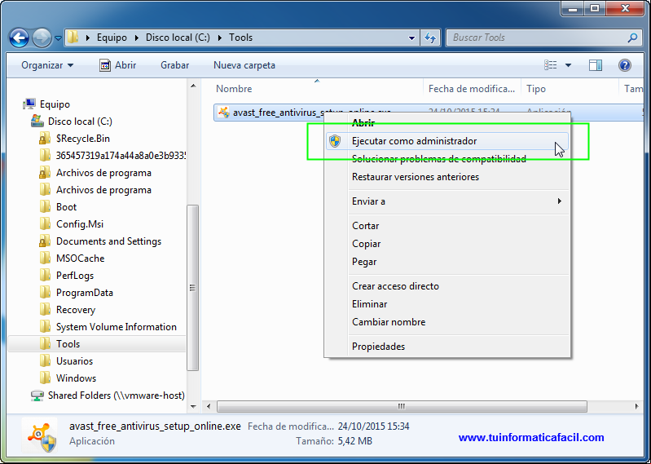The width and height of the screenshot is (651, 464).
Task: Click the navigation pane scroll down arrow
Action: pyautogui.click(x=193, y=406)
